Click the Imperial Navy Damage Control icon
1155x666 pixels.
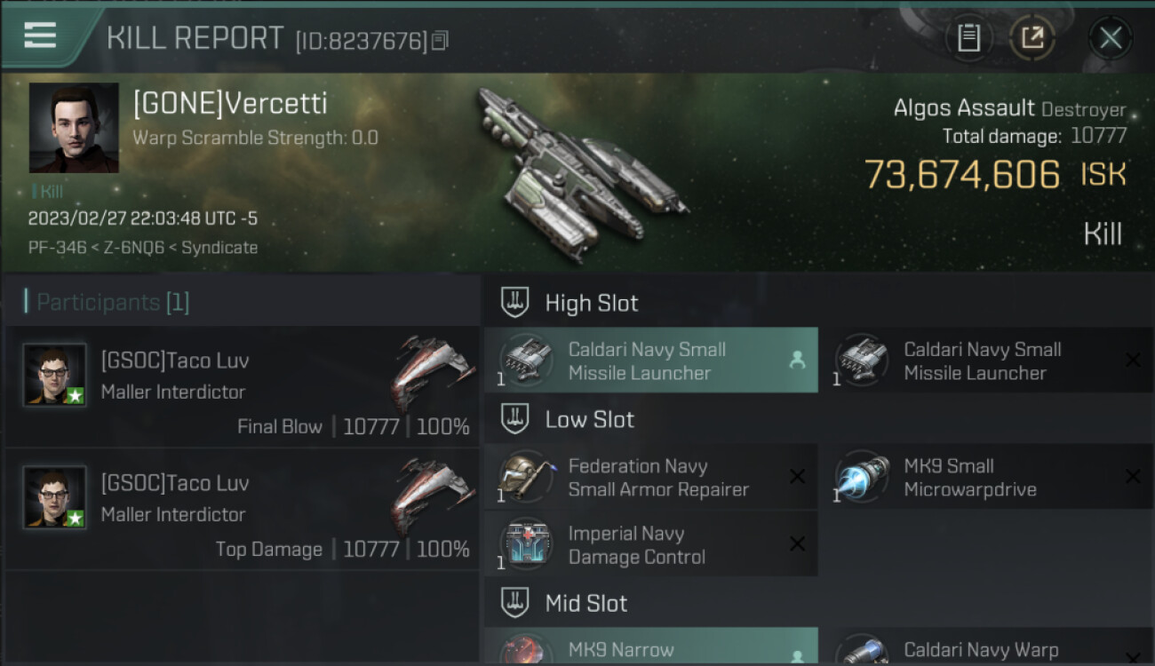[527, 544]
